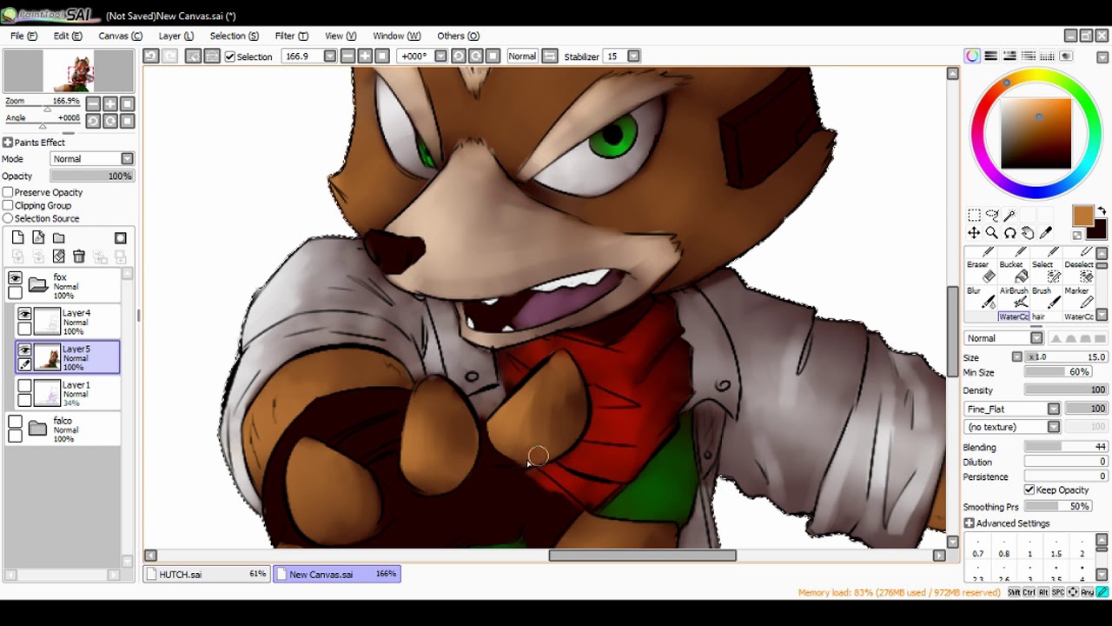
Task: Select the Hand pan tool
Action: tap(1028, 233)
